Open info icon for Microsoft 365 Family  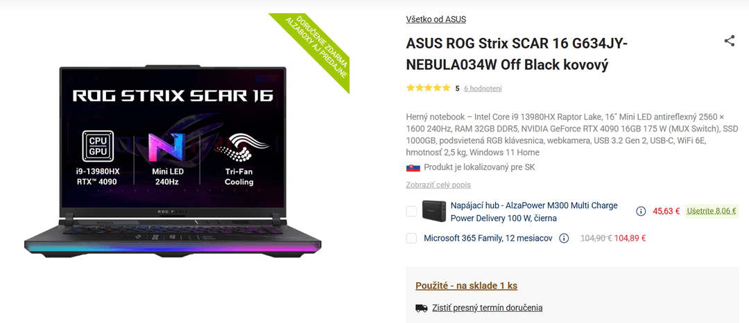pos(564,238)
